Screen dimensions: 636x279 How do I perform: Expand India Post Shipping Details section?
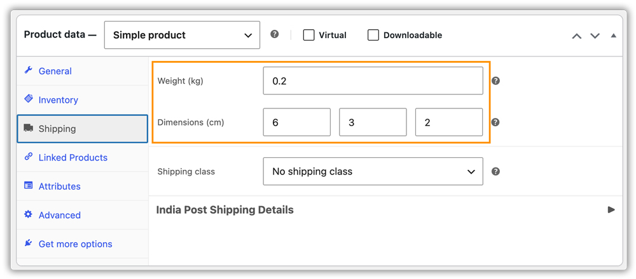[x=611, y=210]
